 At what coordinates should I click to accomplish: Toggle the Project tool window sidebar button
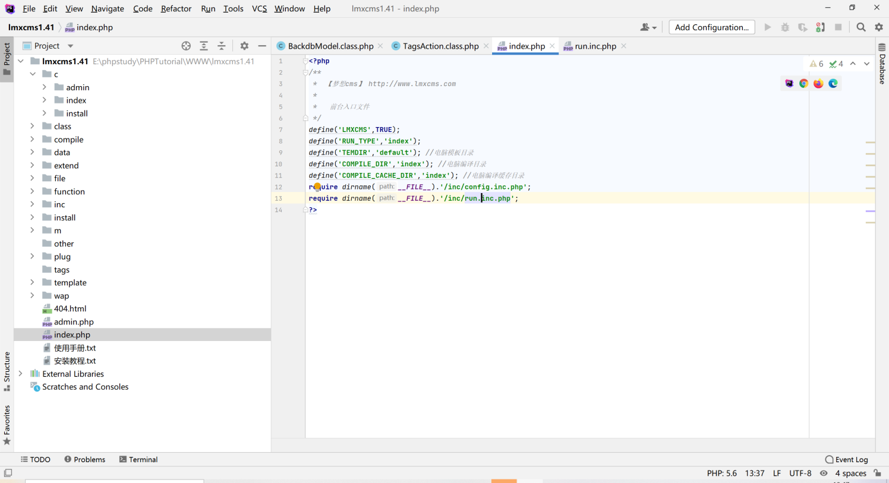click(7, 58)
